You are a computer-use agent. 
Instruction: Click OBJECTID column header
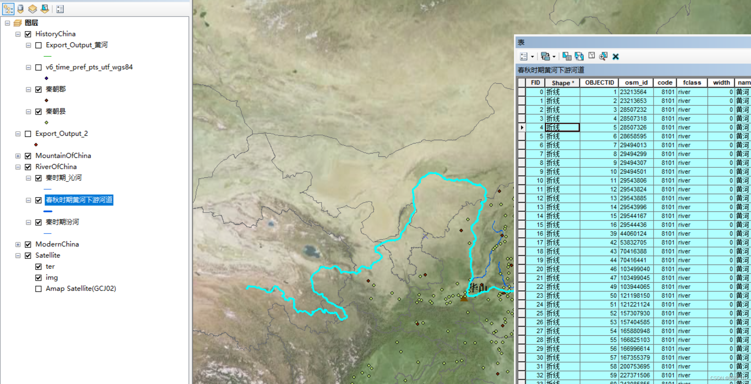(x=599, y=83)
